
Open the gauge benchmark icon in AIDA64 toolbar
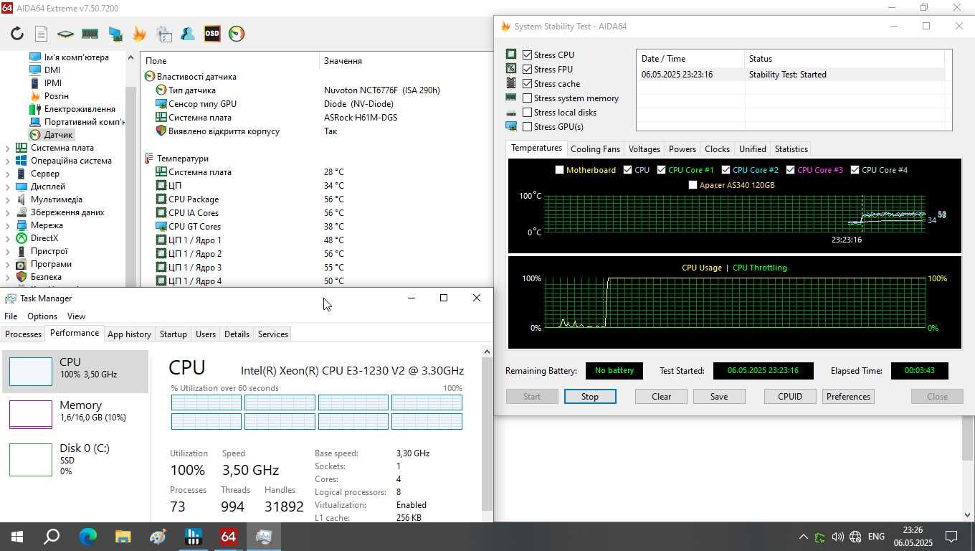pyautogui.click(x=237, y=34)
